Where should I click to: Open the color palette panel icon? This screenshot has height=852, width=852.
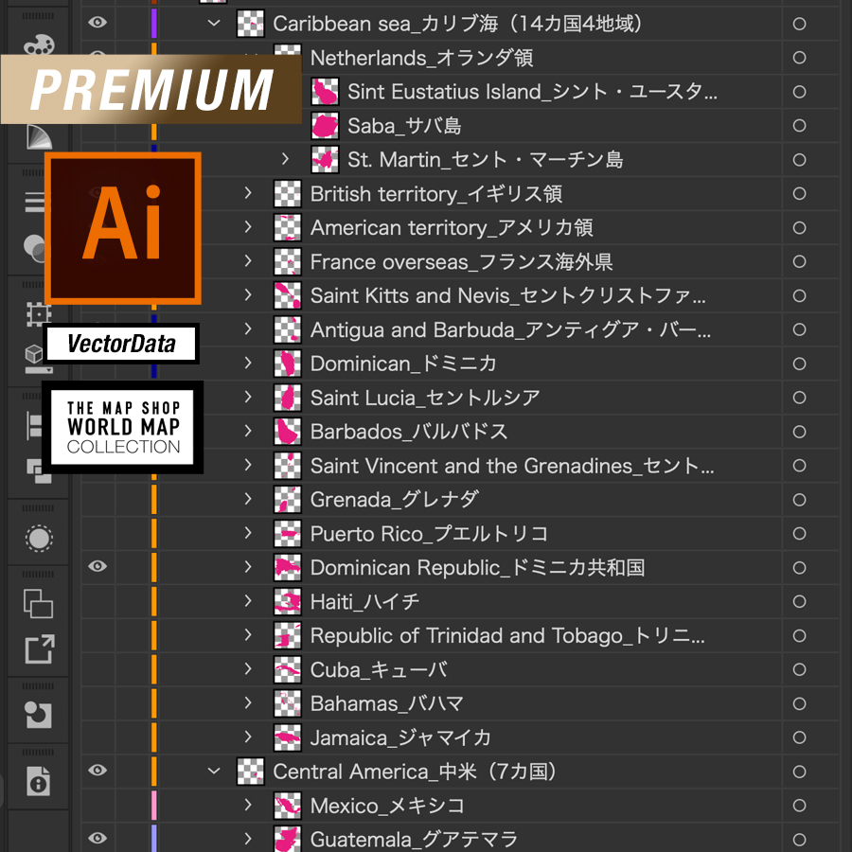pos(39,44)
